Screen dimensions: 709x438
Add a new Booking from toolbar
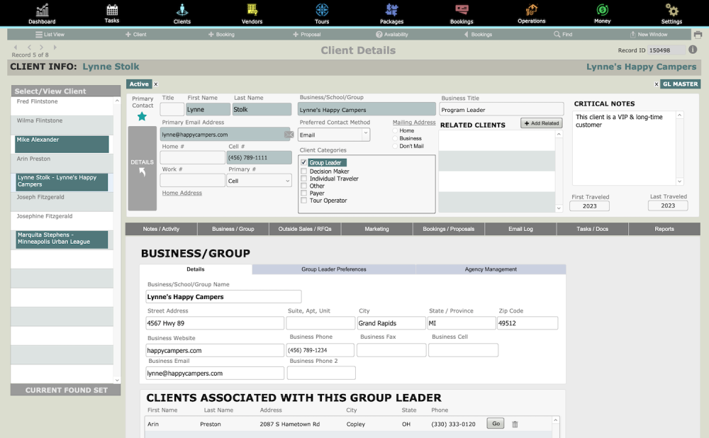point(221,34)
